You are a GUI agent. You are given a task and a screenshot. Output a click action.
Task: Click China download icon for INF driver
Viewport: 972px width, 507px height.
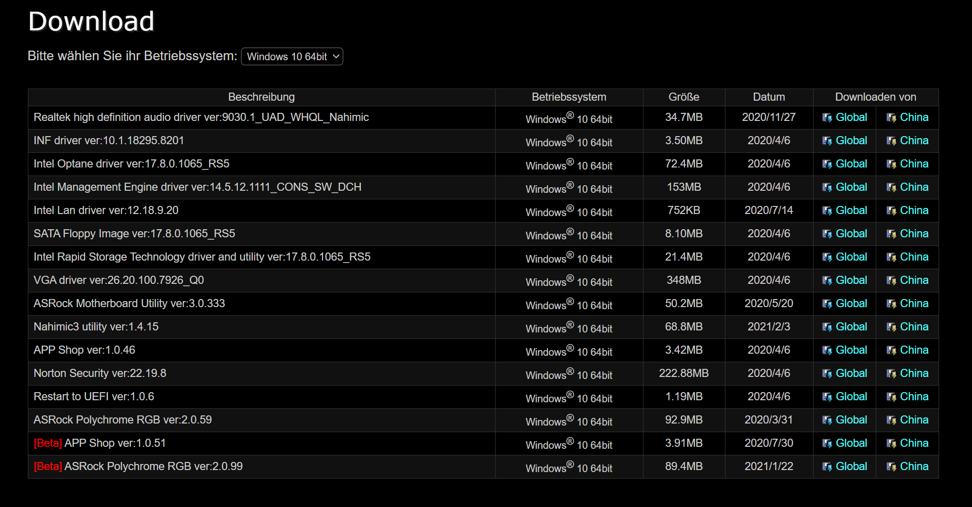point(892,141)
